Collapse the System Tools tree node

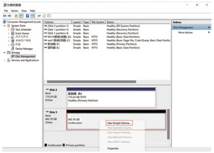click(x=5, y=26)
